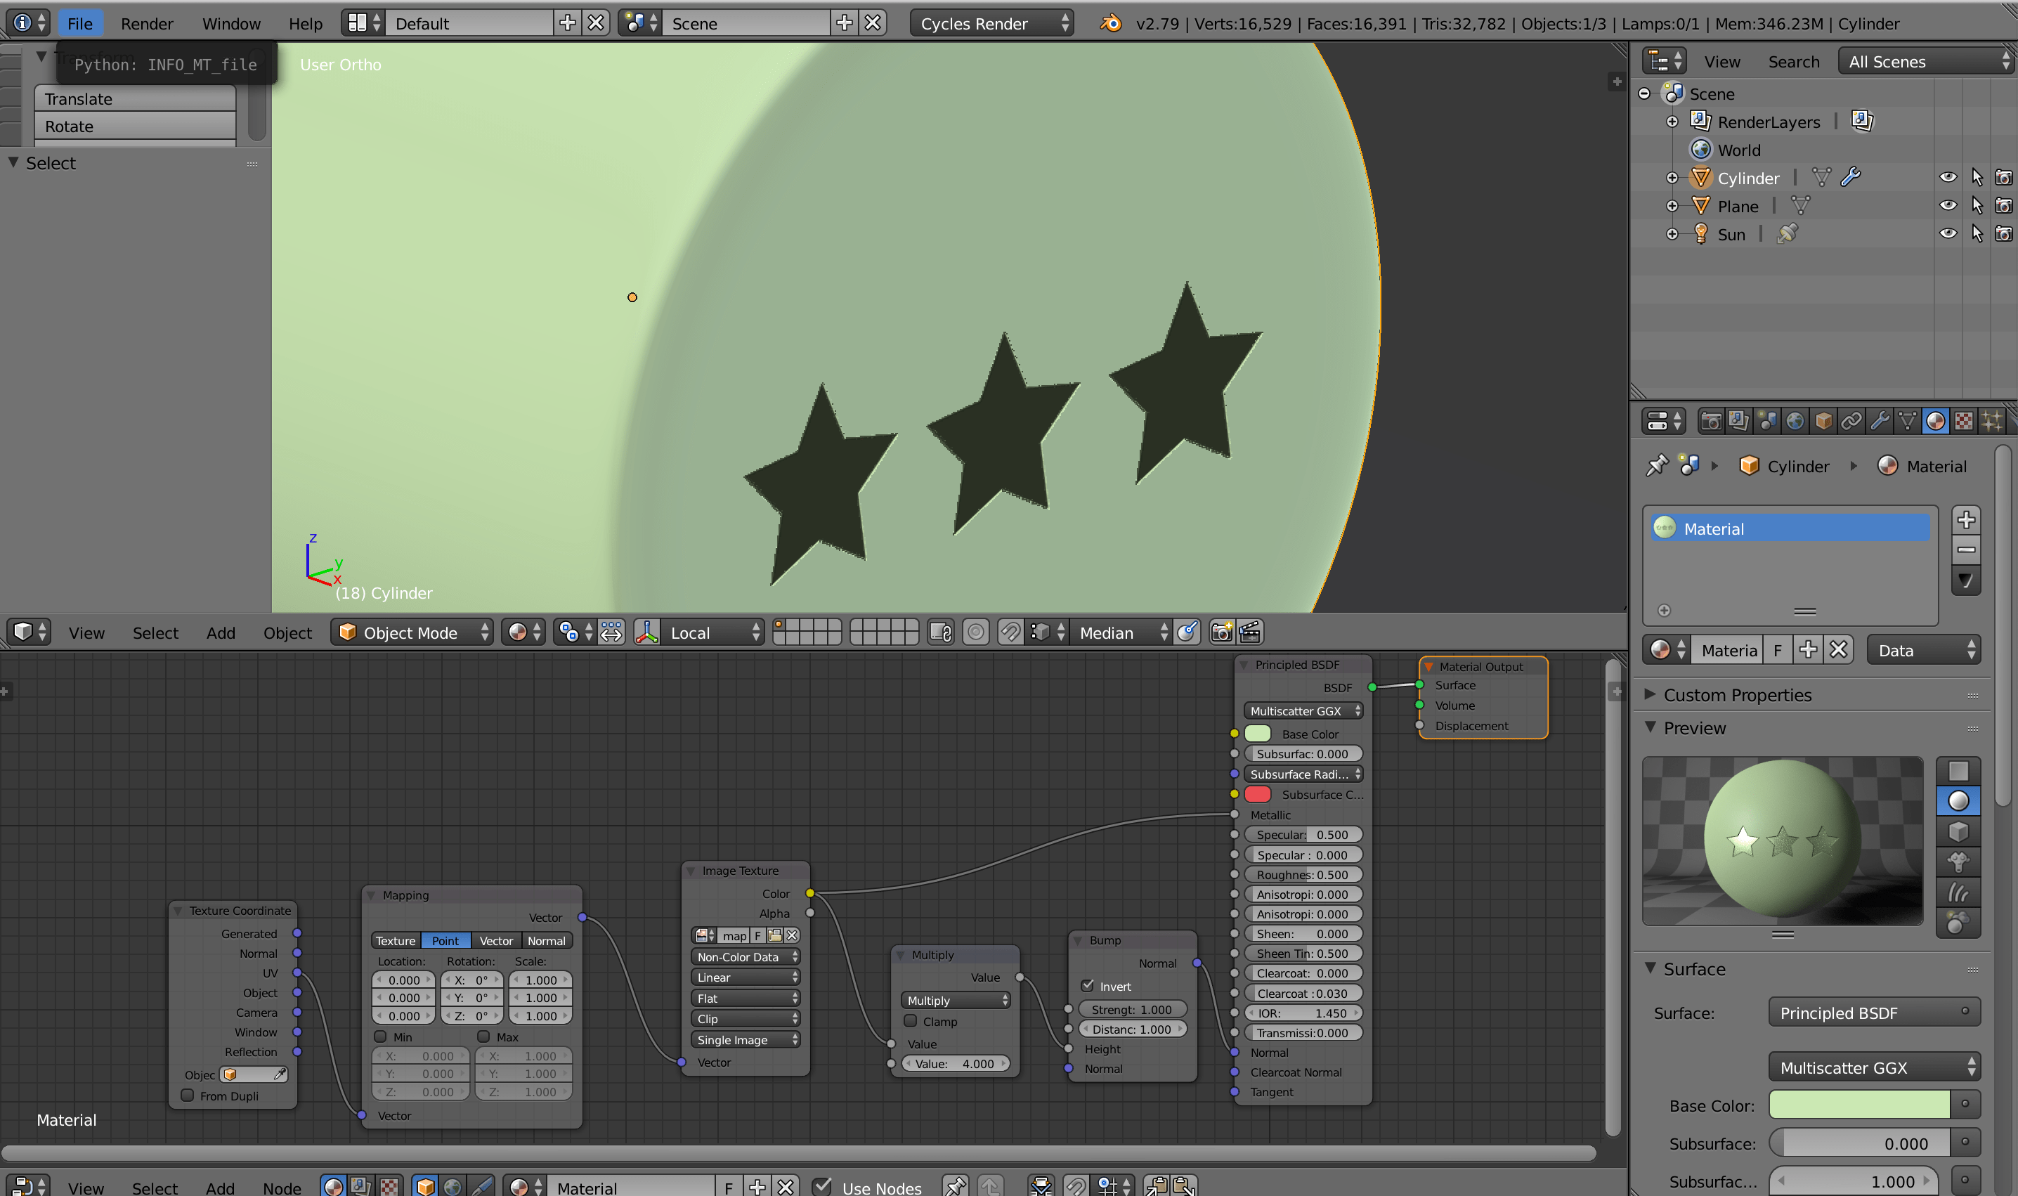Viewport: 2018px width, 1196px height.
Task: Open the Constraints chain-link properties tab
Action: (1851, 421)
